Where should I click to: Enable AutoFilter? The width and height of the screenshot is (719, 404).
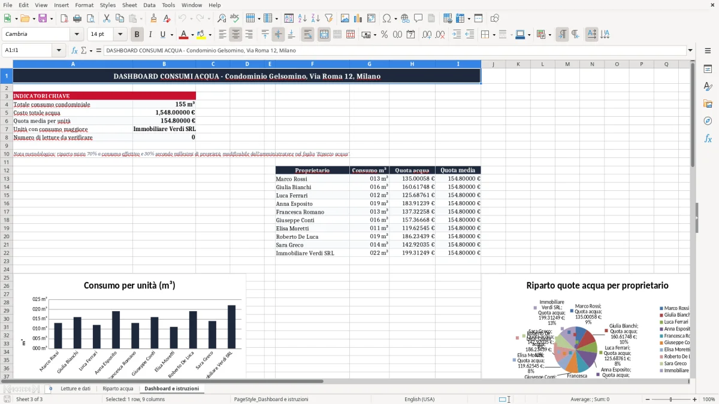pyautogui.click(x=328, y=19)
